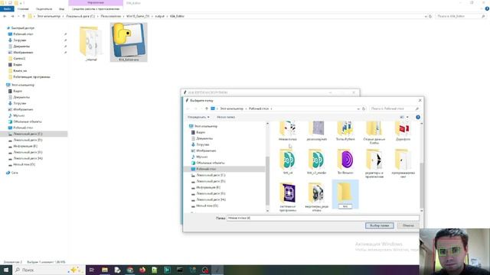
Task: Click Desktop breadcrumb in dialog address bar
Action: click(x=259, y=108)
